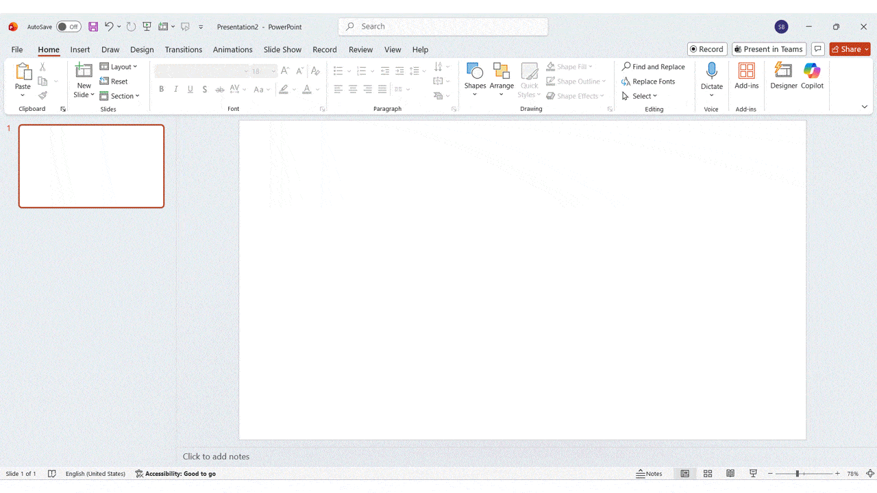Screen dimensions: 877x493
Task: Select the Format Painter tool
Action: (42, 94)
